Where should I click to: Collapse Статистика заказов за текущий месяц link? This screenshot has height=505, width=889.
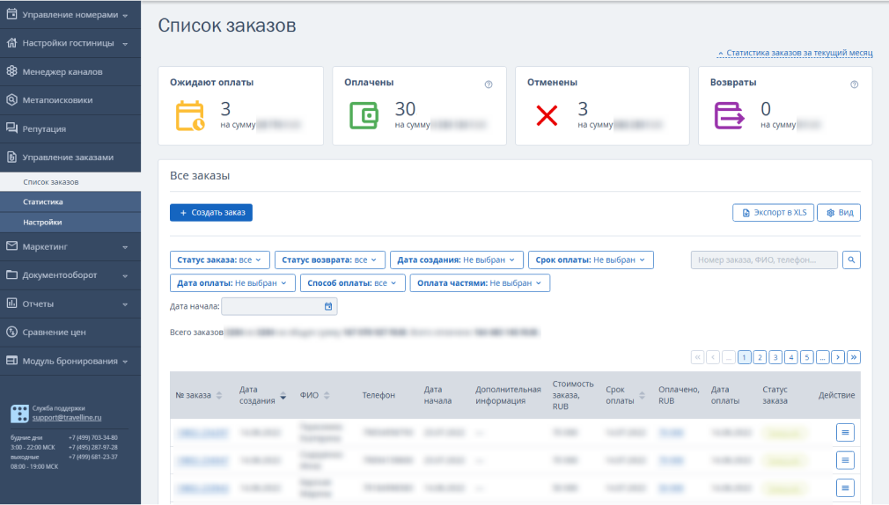(795, 53)
